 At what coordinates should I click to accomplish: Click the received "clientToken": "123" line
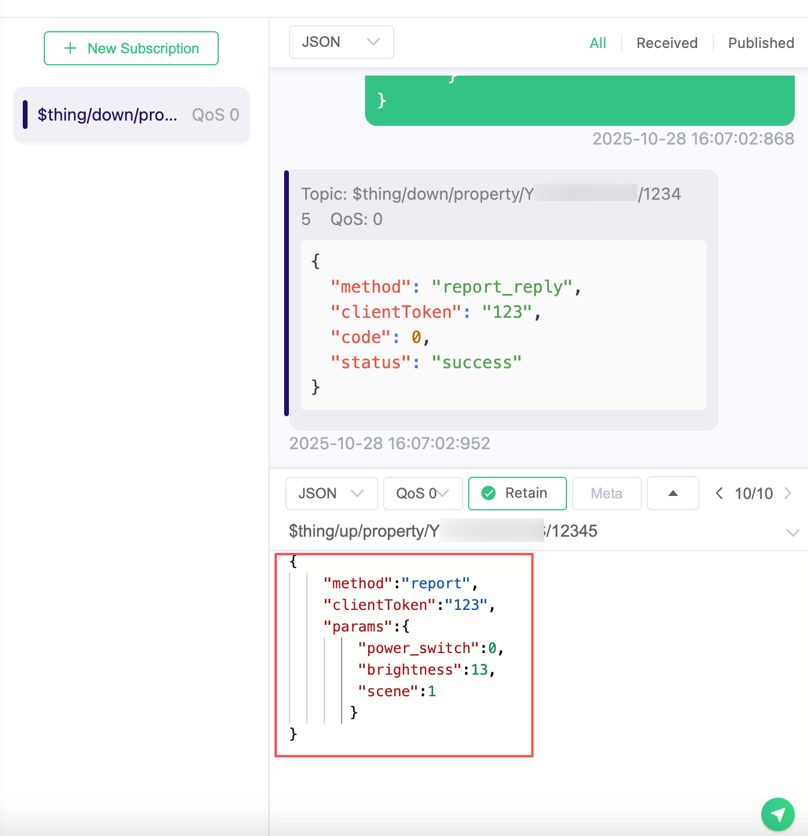click(436, 312)
